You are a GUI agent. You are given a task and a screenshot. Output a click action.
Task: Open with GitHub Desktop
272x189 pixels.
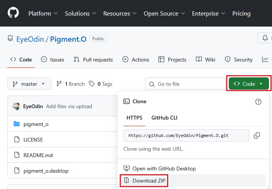164,169
